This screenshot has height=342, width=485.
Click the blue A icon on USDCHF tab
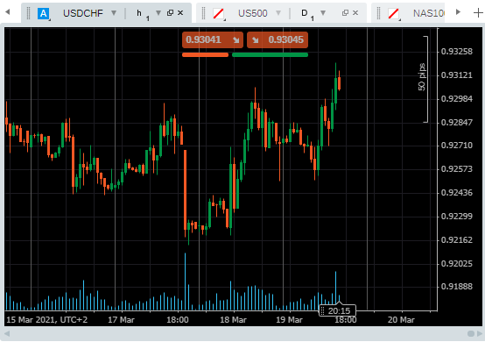43,13
